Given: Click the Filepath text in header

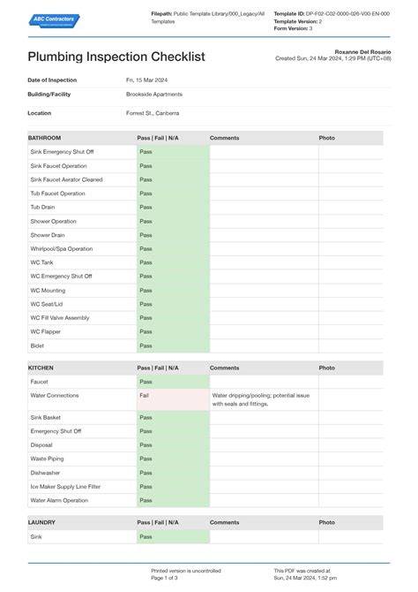Looking at the screenshot, I should [x=208, y=18].
